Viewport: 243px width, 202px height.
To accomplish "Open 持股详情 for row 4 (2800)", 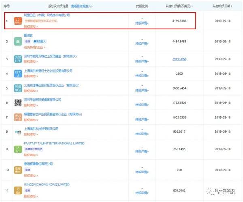I will pyautogui.click(x=142, y=76).
